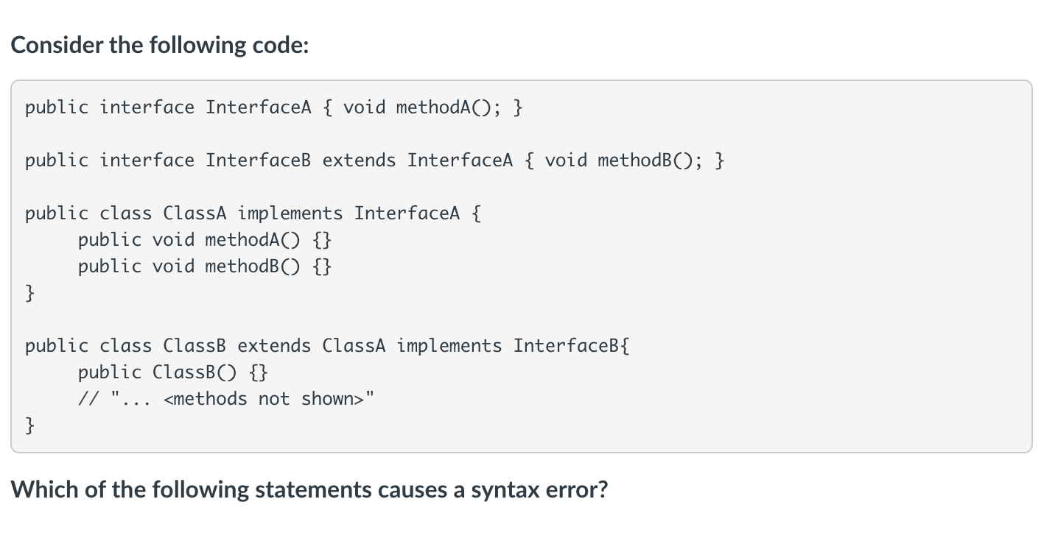Click the "public ClassB() {}" constructor line
The width and height of the screenshot is (1058, 552).
173,372
